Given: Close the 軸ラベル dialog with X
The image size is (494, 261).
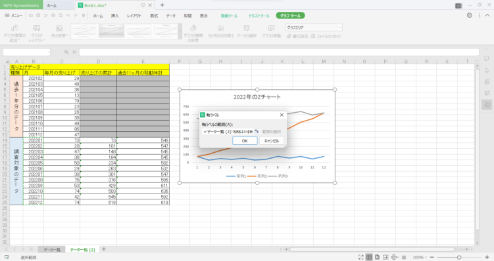Looking at the screenshot, I should coord(282,115).
